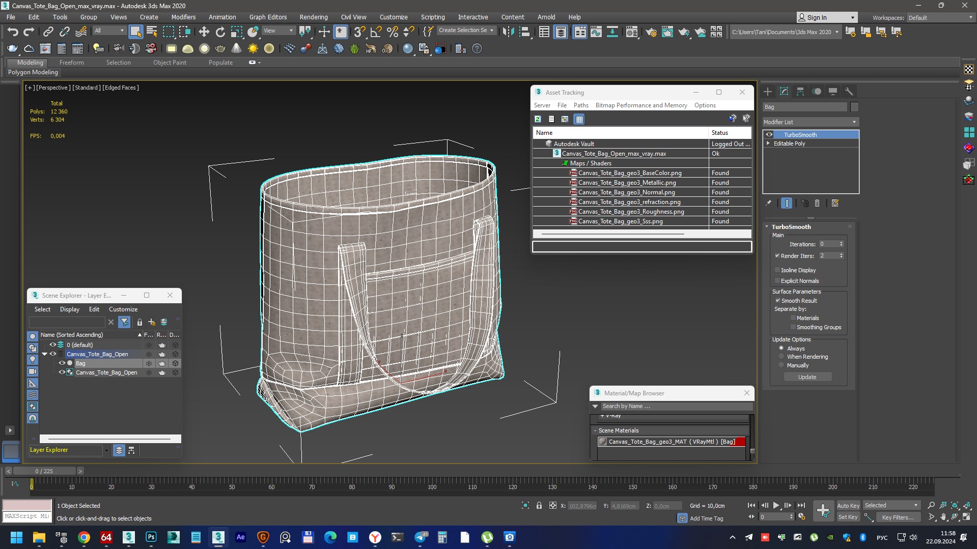Toggle the Render Iters checkbox

coord(777,255)
